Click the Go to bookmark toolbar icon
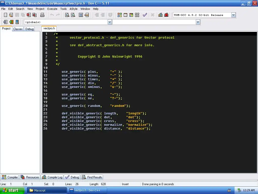The height and width of the screenshot is (194, 258). point(17,22)
